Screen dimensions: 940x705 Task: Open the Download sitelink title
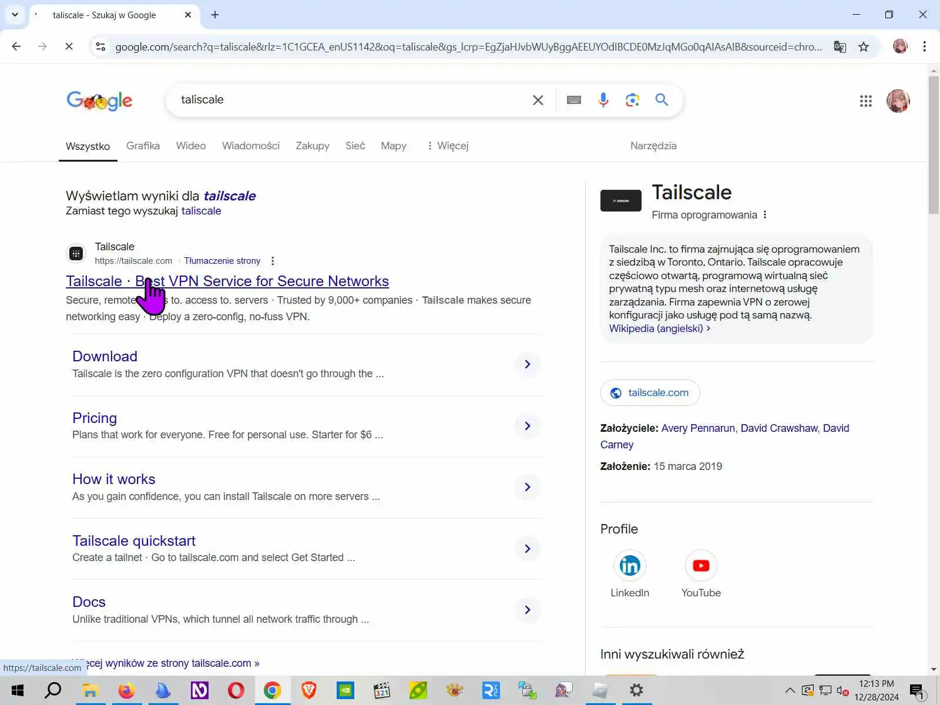point(105,357)
